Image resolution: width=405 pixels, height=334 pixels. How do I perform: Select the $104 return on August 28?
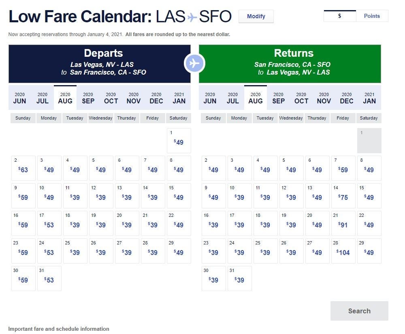(x=343, y=251)
